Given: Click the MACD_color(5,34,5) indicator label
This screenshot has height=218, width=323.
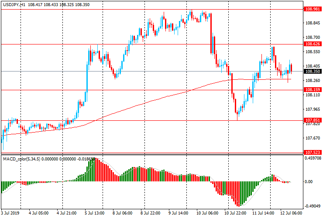Looking at the screenshot, I should (22, 159).
